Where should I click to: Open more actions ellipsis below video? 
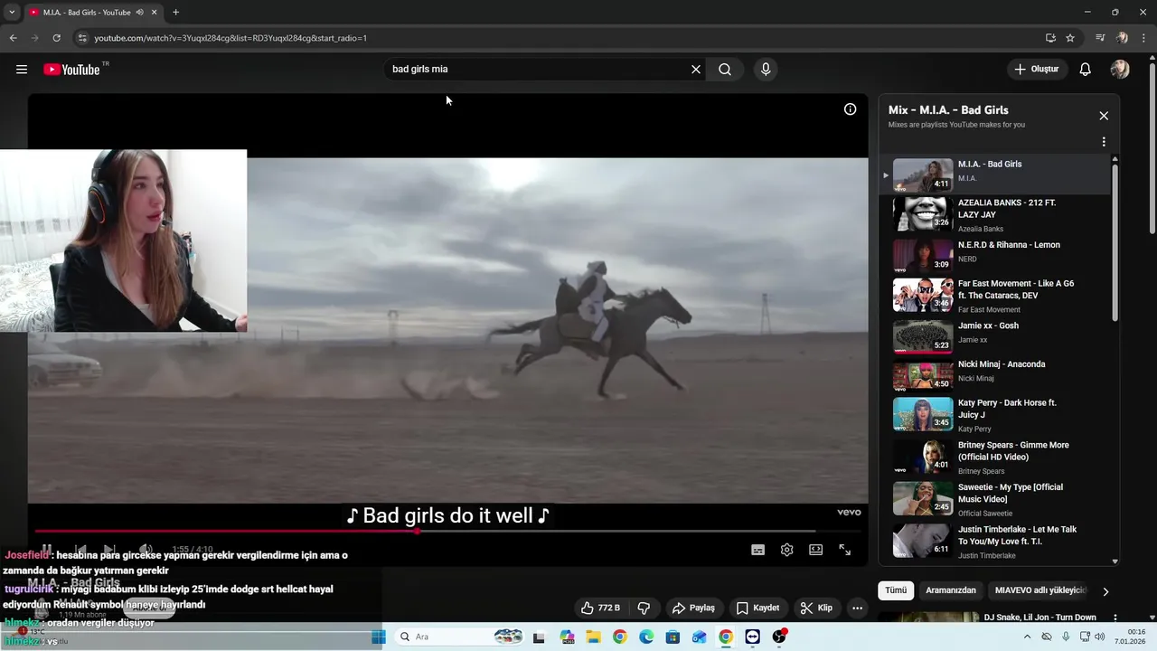[858, 608]
